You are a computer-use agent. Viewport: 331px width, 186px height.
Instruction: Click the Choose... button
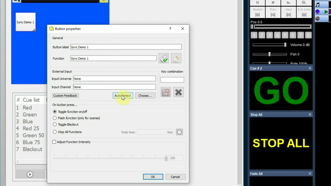click(145, 96)
